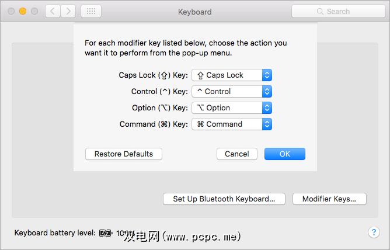Cancel the modifier keys dialog
390x250 pixels.
pyautogui.click(x=237, y=154)
